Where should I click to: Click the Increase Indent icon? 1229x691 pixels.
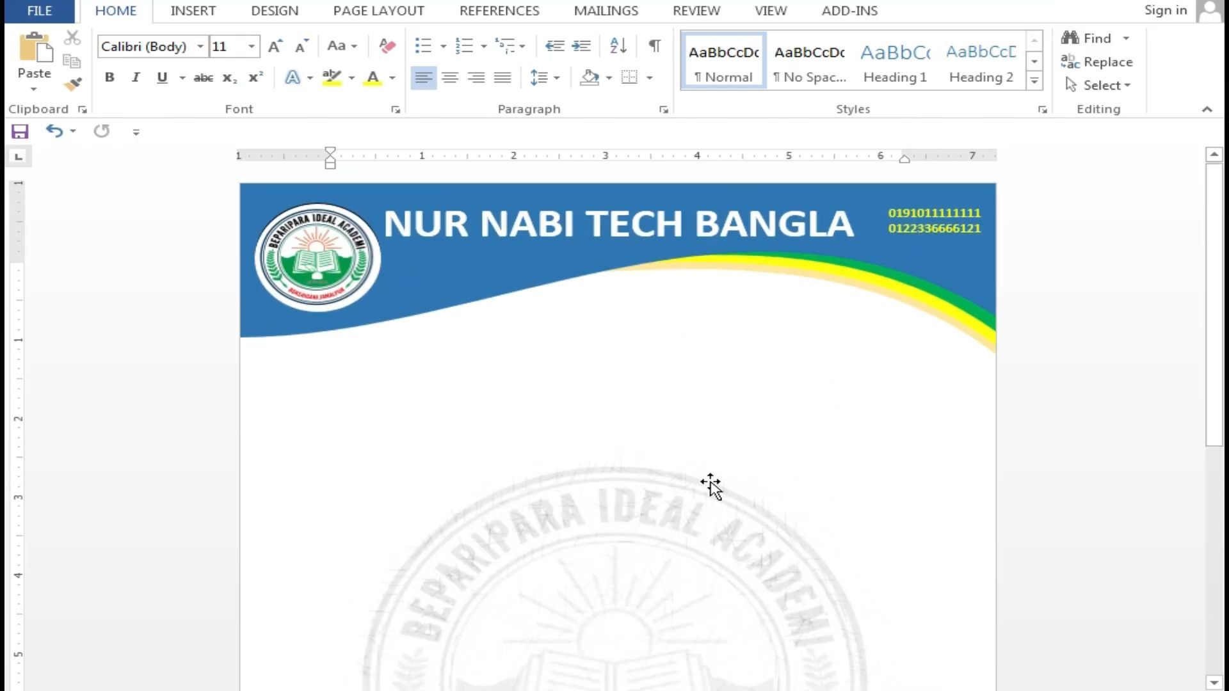[x=581, y=45]
